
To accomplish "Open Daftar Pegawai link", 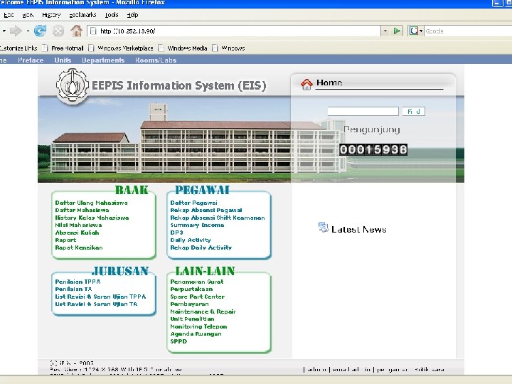I will click(x=193, y=203).
